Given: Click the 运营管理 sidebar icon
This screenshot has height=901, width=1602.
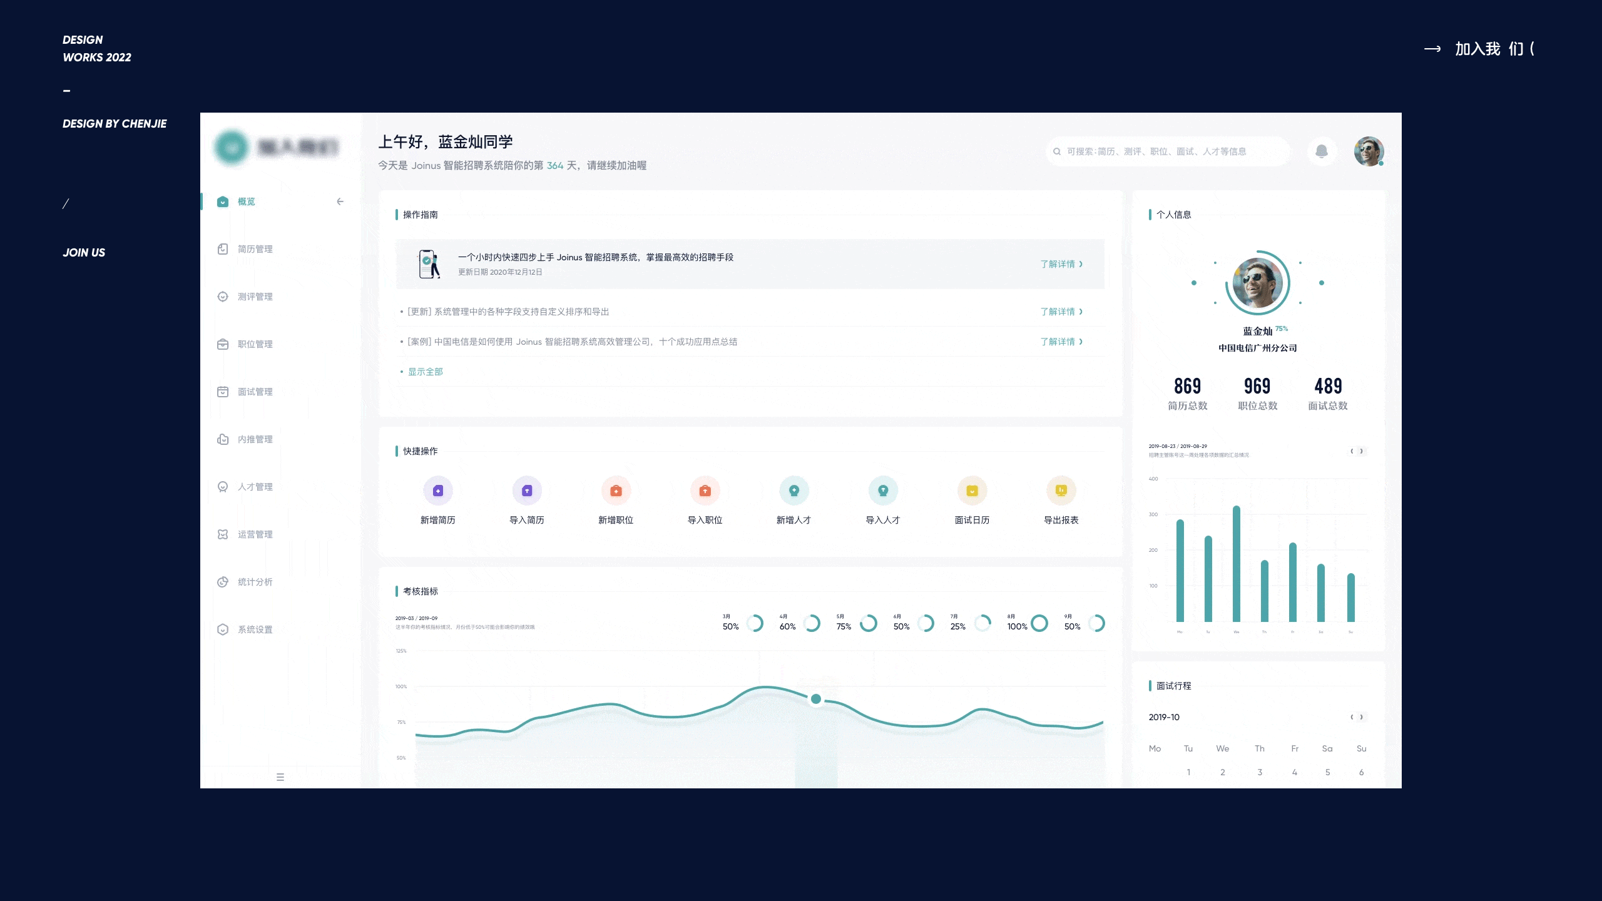Looking at the screenshot, I should click(223, 534).
